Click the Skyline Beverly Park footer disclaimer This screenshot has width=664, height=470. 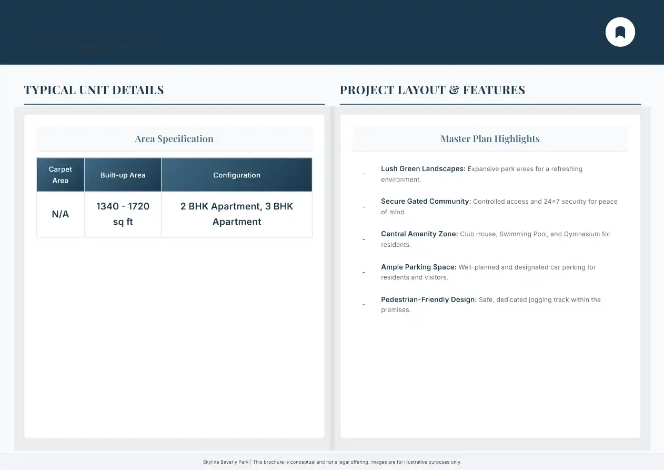coord(331,462)
